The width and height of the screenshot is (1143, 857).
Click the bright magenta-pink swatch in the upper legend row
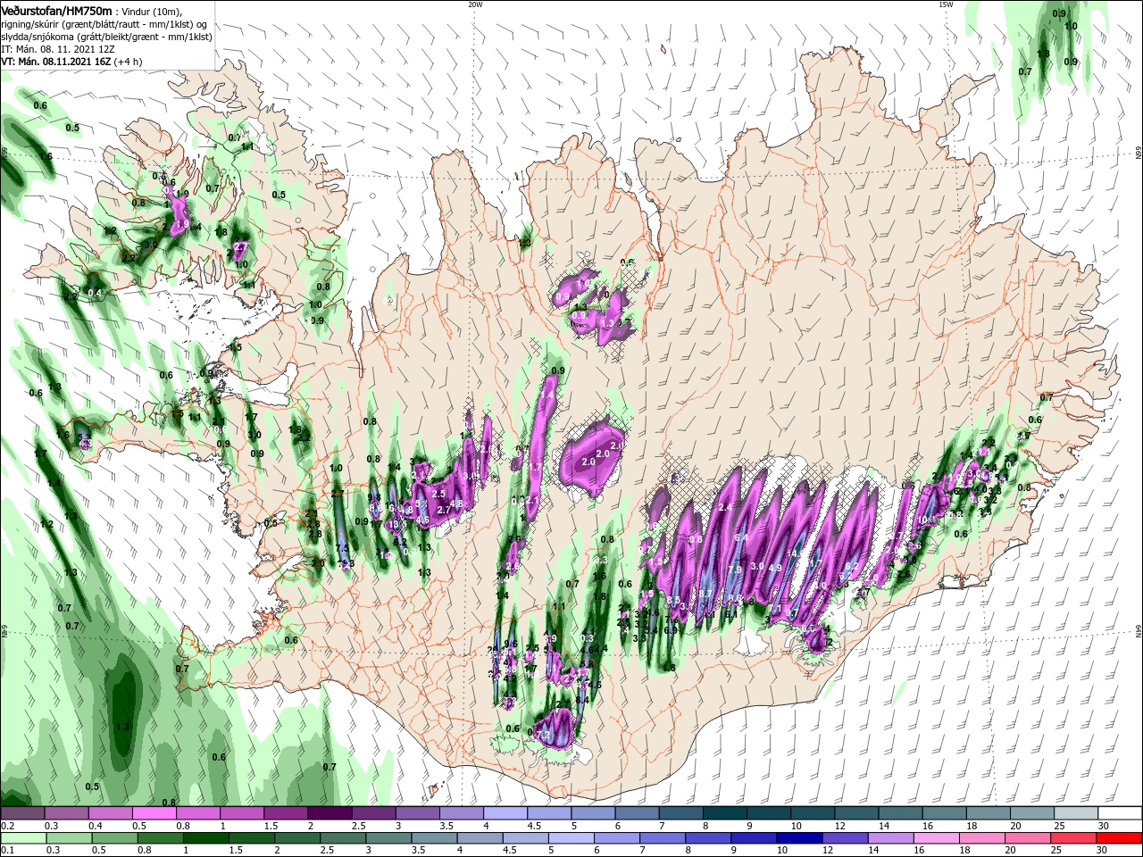(x=154, y=813)
